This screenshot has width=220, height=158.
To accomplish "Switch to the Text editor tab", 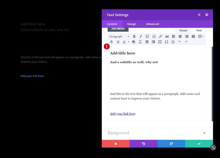I will [199, 30].
